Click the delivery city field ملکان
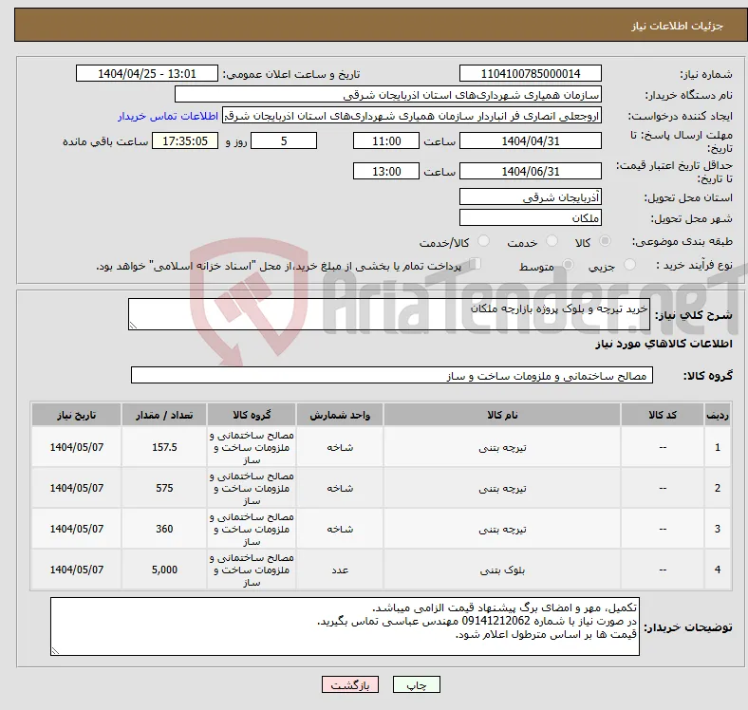 pyautogui.click(x=530, y=217)
